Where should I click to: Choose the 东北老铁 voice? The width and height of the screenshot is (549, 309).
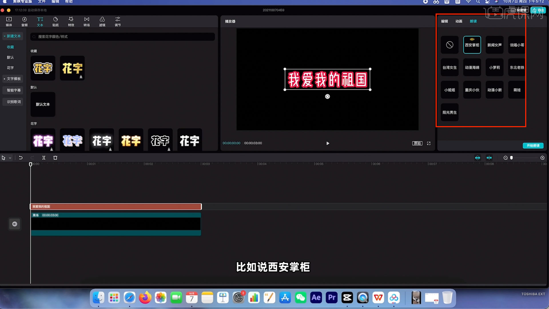click(x=517, y=68)
